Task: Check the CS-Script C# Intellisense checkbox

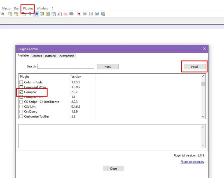Action: (x=21, y=102)
